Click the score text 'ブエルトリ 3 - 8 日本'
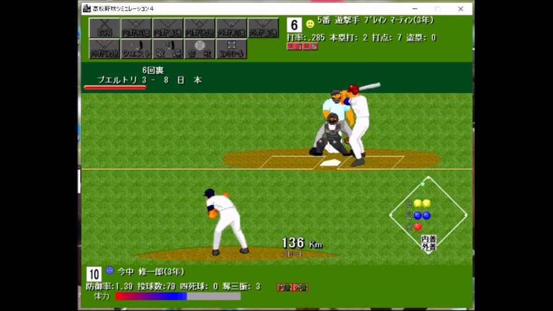The height and width of the screenshot is (311, 553). 150,80
